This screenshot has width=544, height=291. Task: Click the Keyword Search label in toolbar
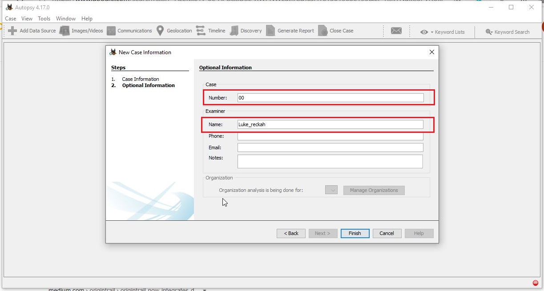[x=512, y=32]
